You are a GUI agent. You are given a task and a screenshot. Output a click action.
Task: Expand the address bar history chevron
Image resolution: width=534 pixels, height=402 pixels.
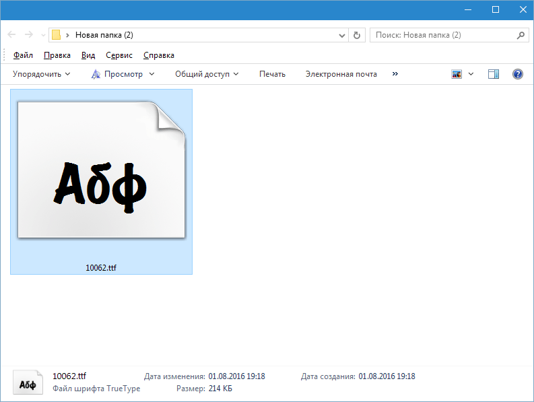click(x=341, y=35)
